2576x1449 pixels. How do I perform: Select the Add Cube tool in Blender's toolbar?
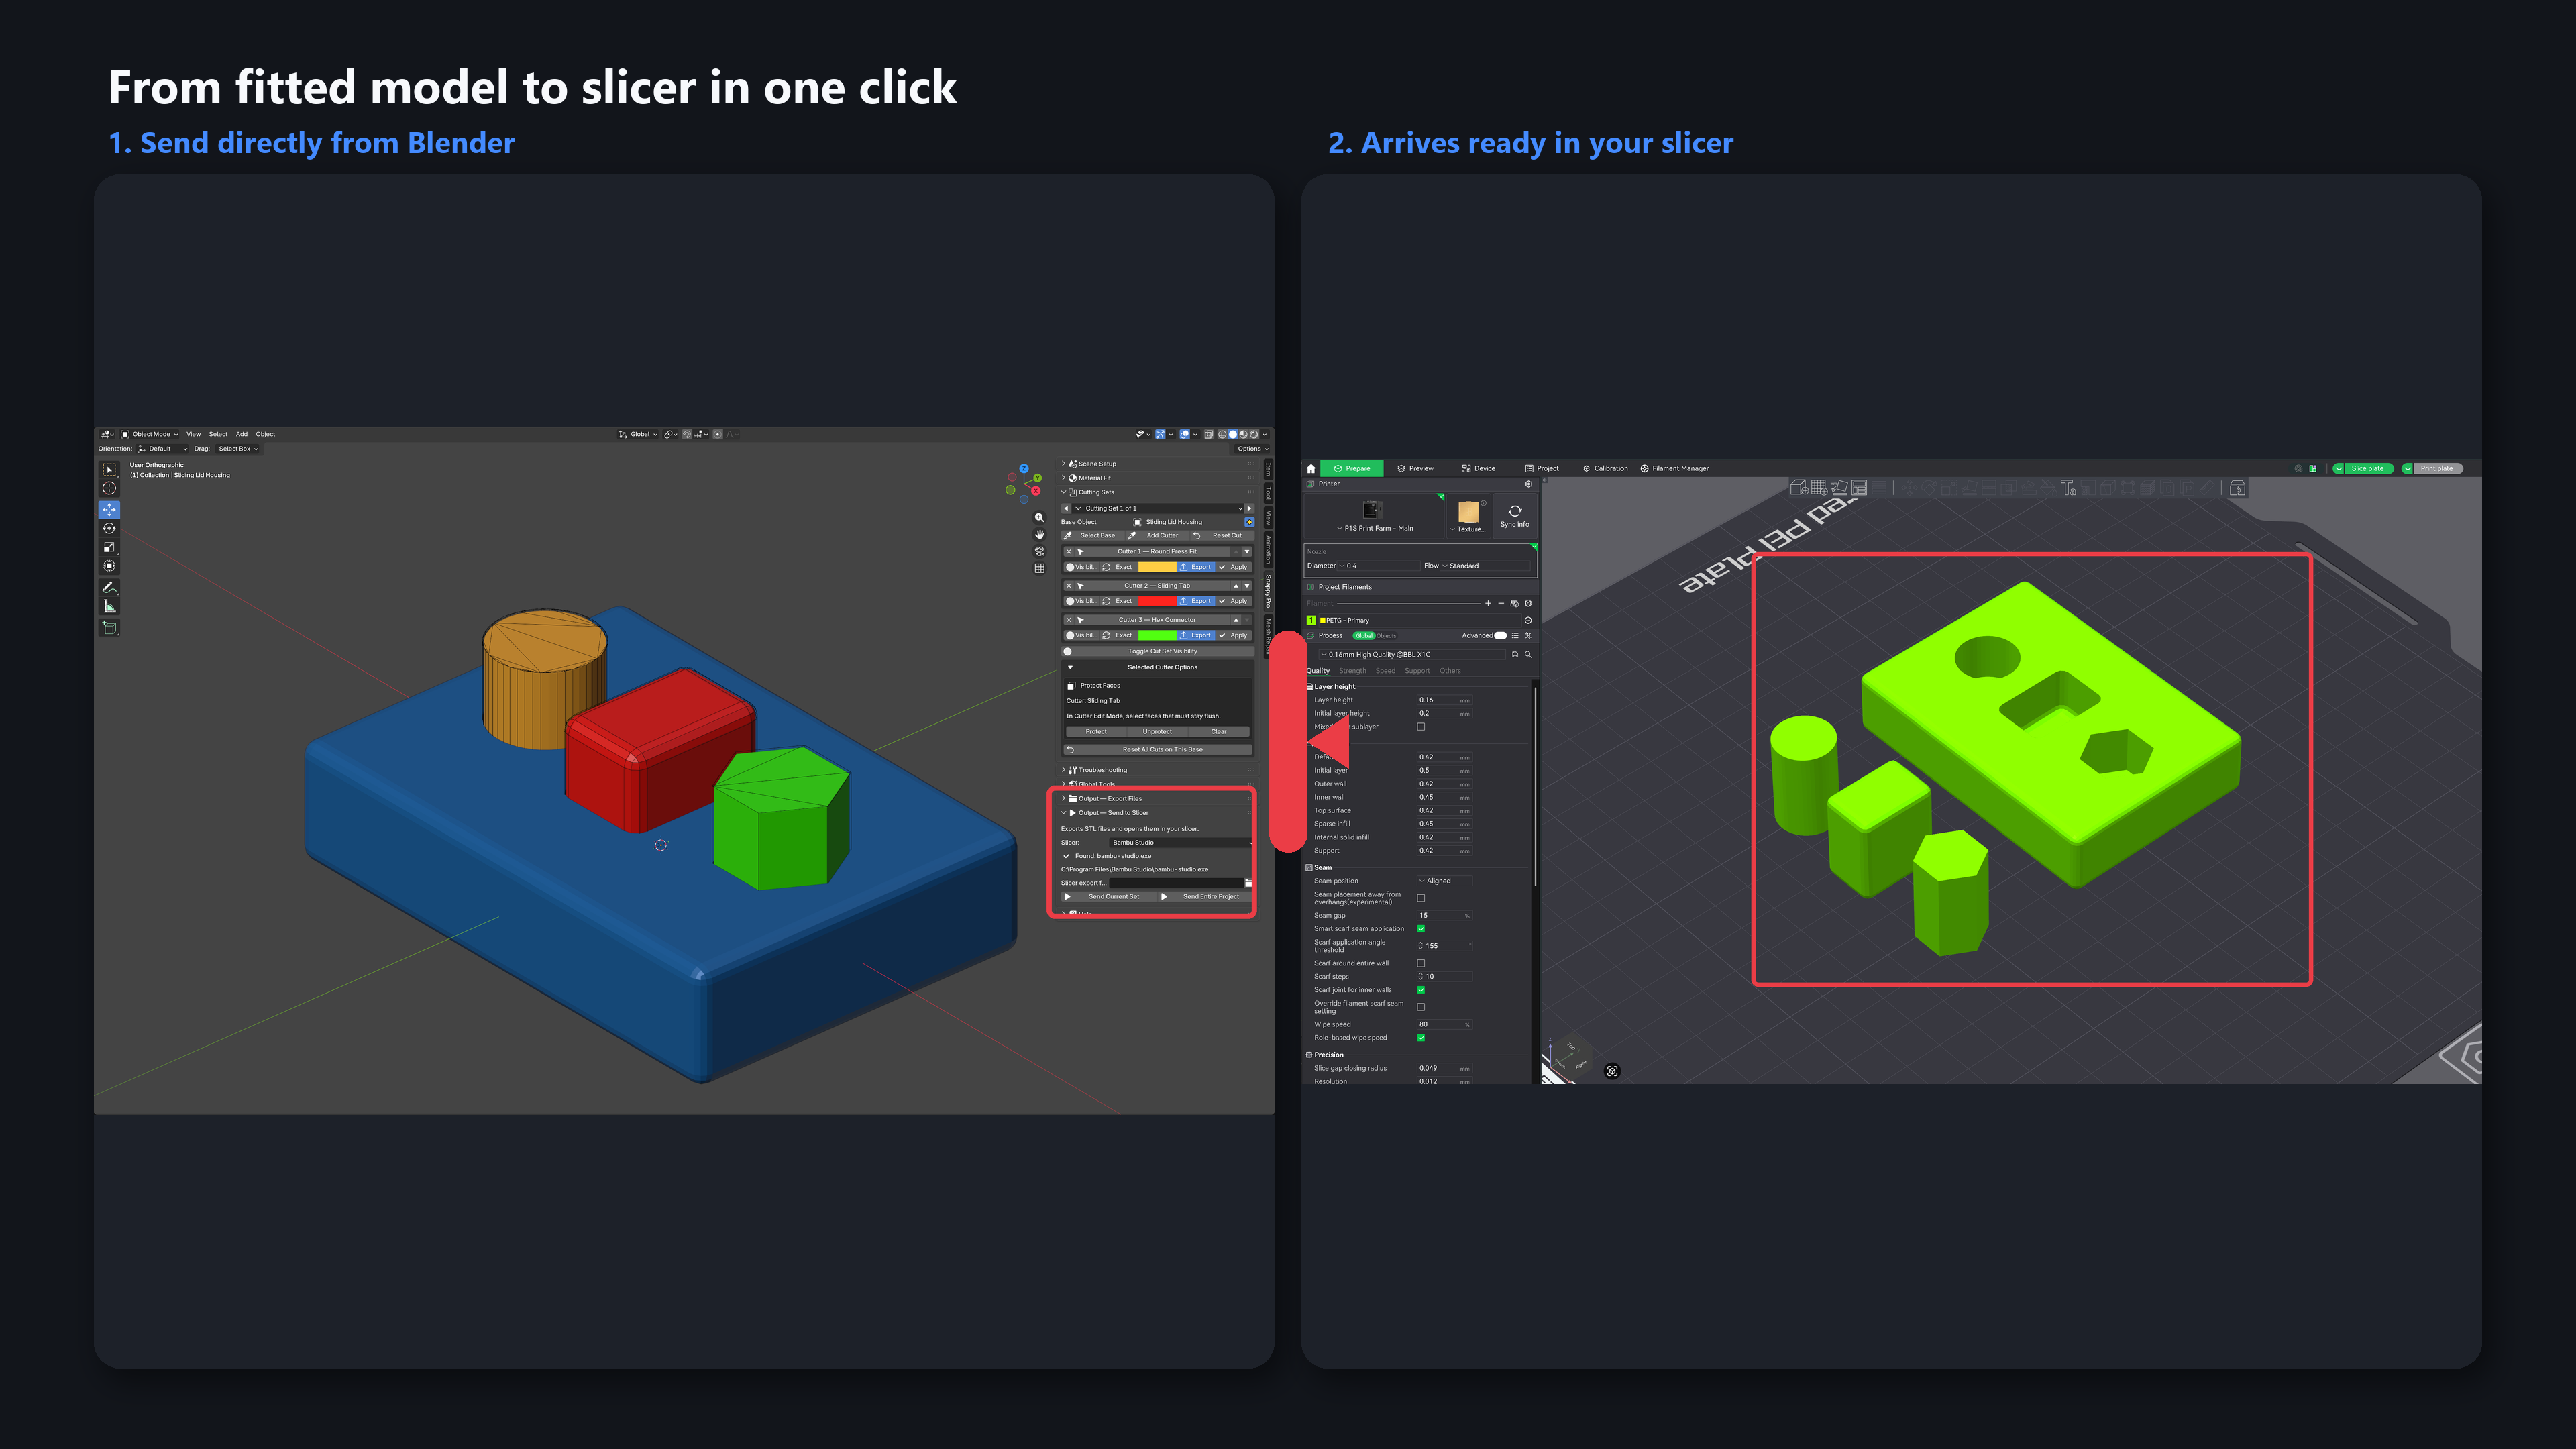tap(109, 628)
